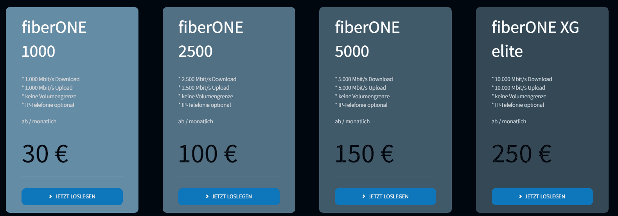Click the chevron icon in the fiberONE 2500 button
The image size is (618, 216).
pos(207,196)
